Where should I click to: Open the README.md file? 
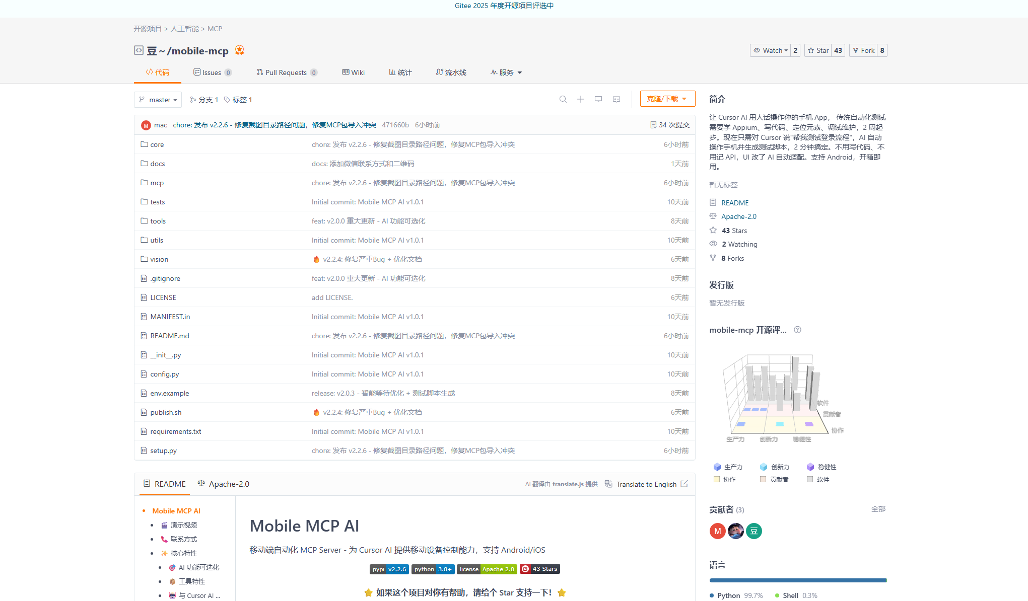(170, 336)
